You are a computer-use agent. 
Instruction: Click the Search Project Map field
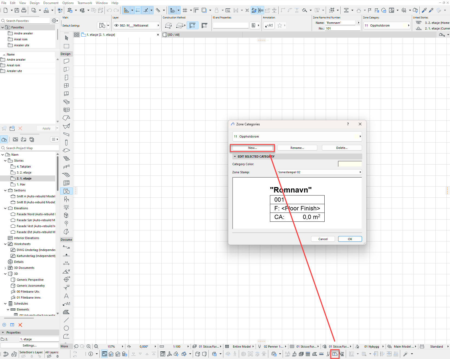30,148
